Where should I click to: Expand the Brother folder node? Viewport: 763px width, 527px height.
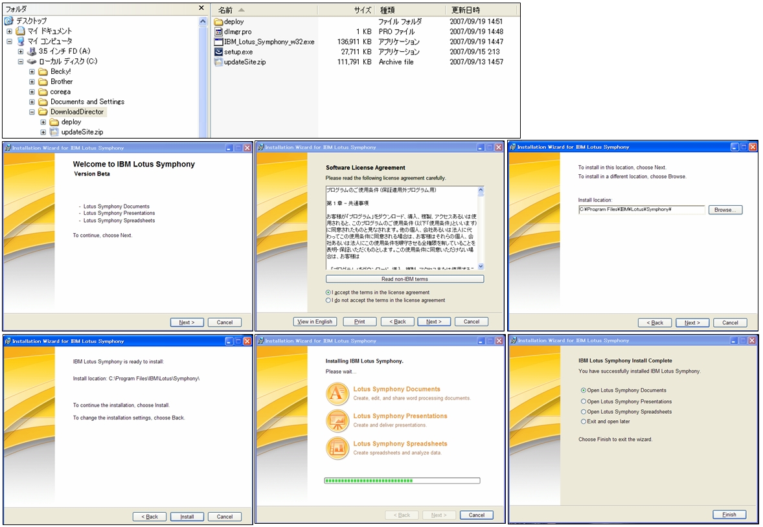point(32,82)
